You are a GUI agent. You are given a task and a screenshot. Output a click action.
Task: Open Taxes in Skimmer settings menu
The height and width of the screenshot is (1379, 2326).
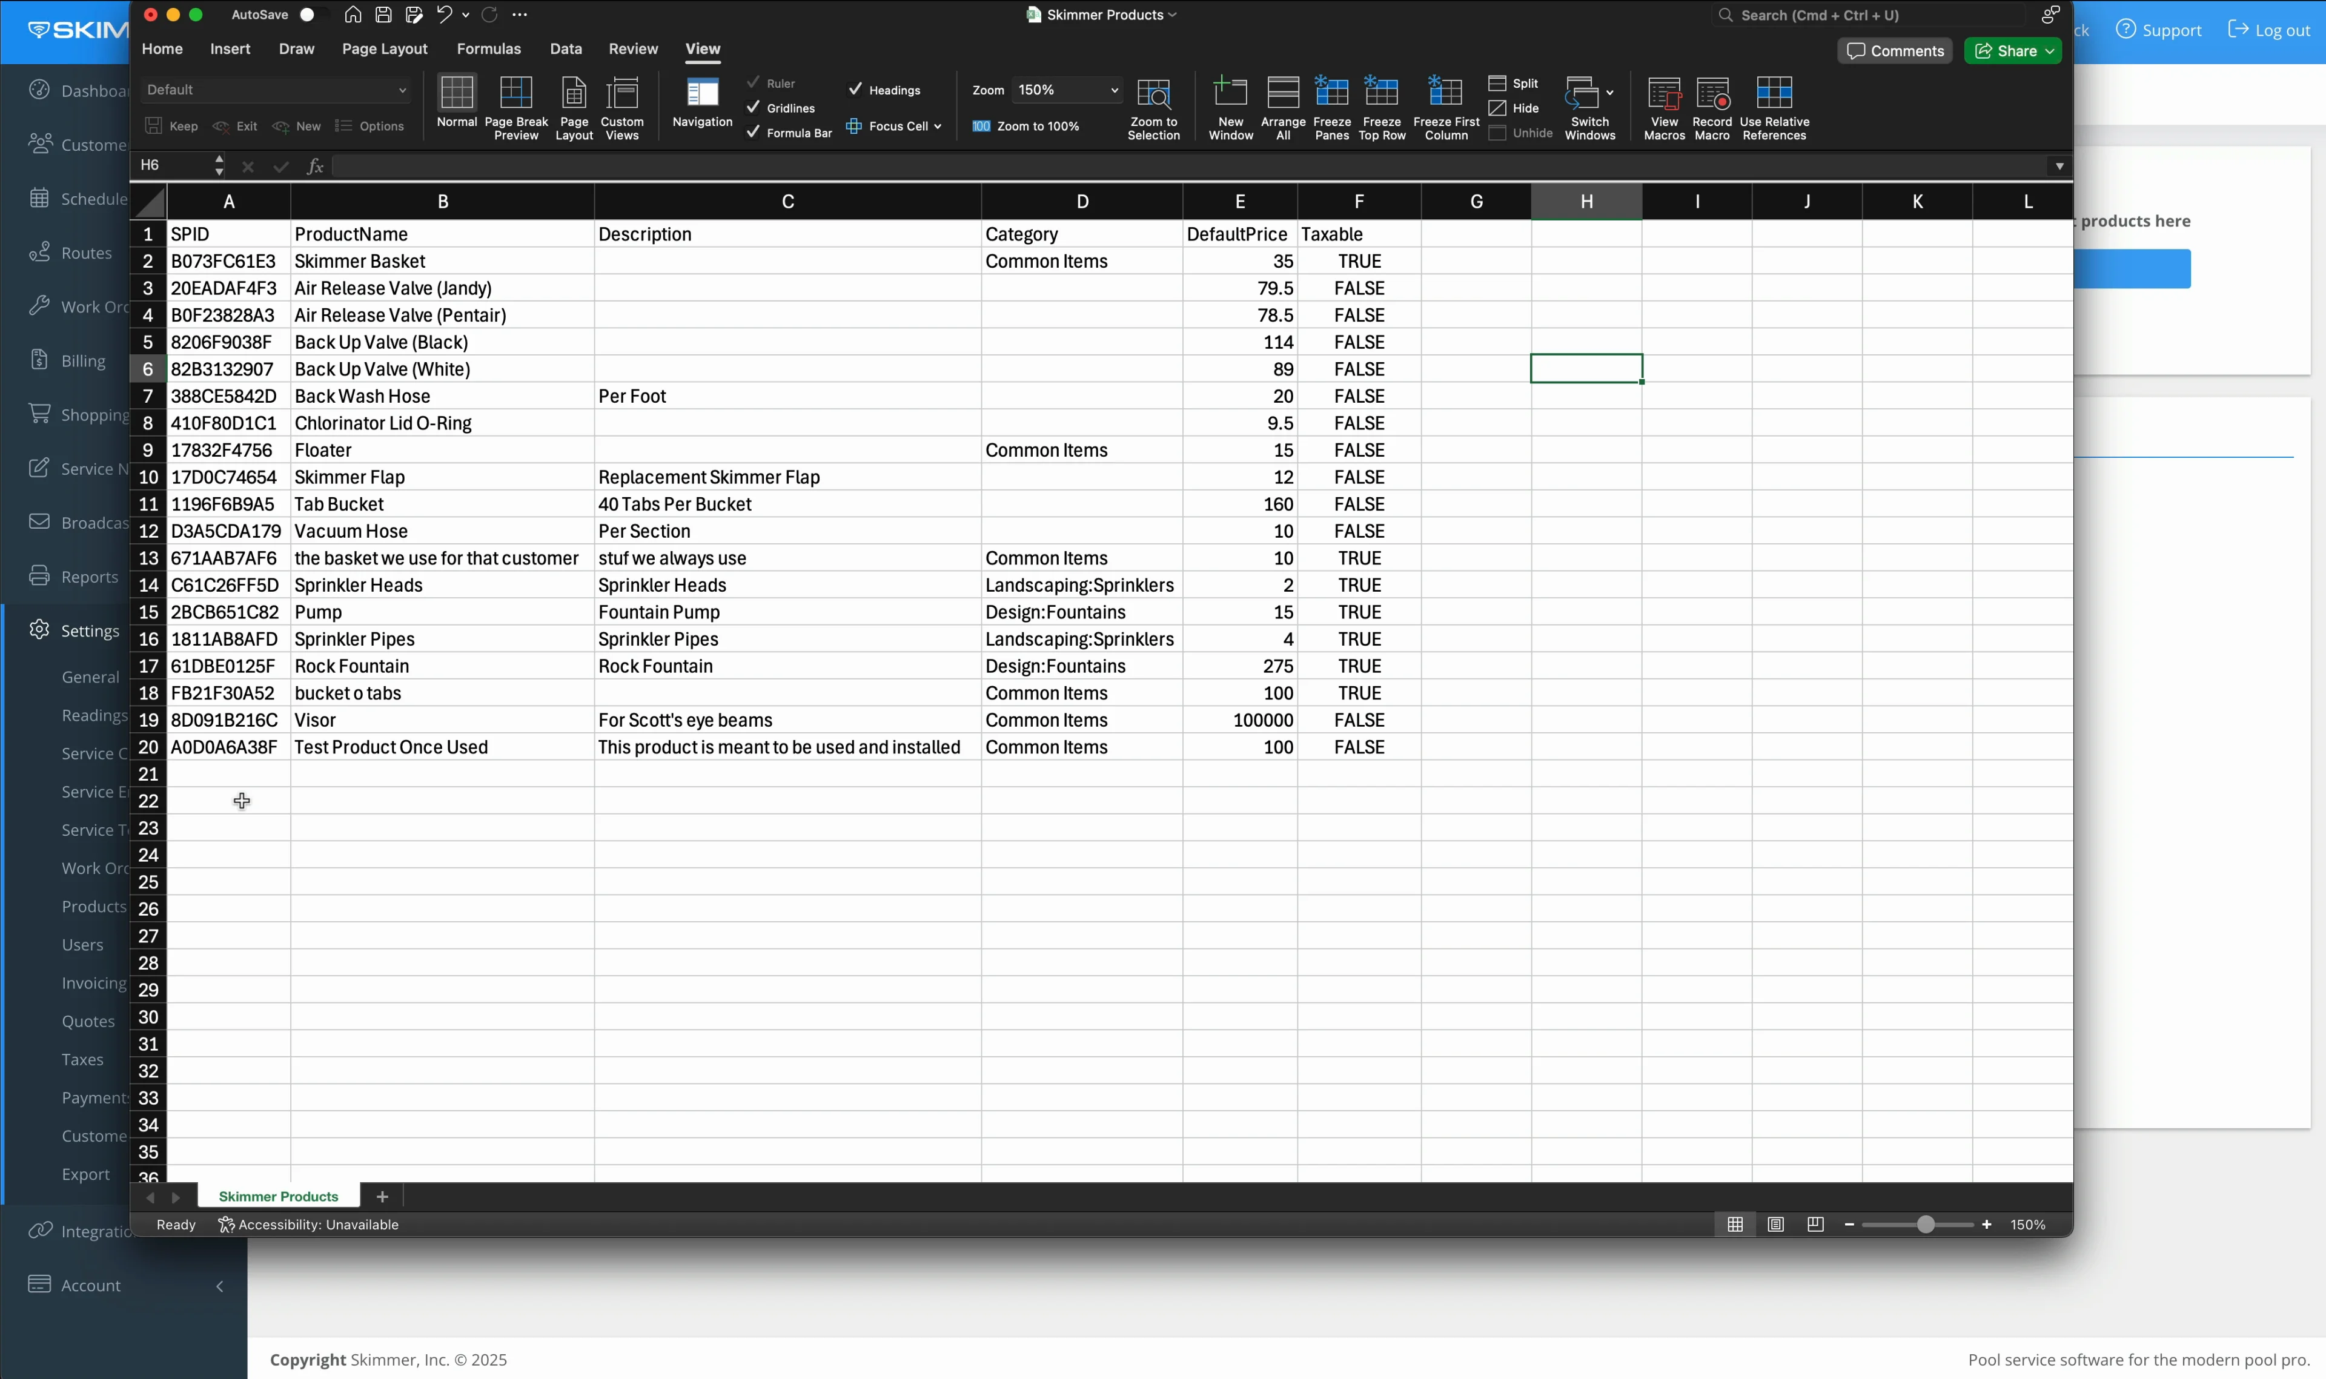click(82, 1059)
